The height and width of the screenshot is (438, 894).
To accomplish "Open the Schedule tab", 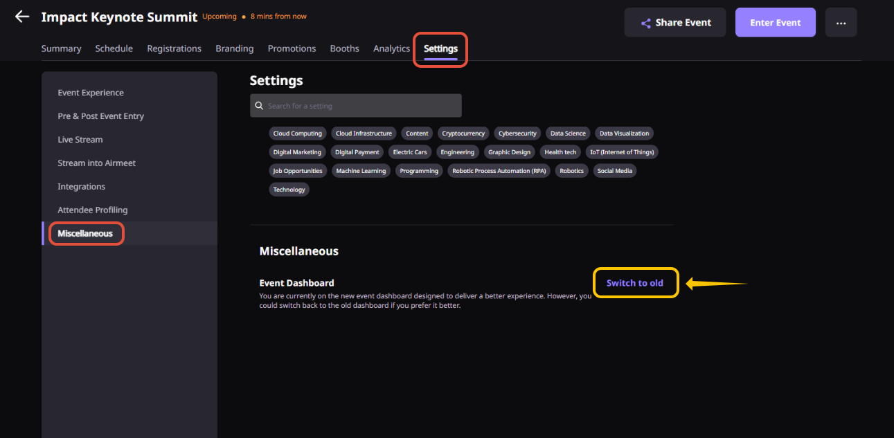I will 114,48.
